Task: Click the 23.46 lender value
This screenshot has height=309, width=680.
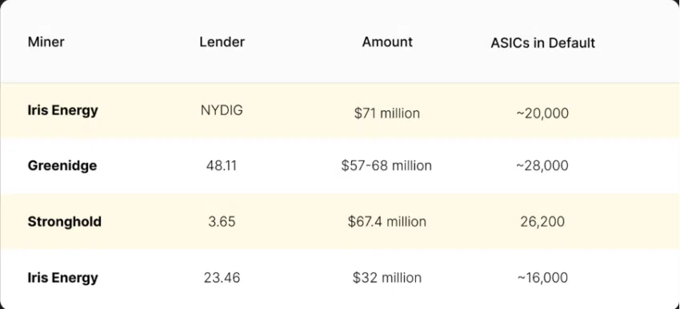Action: [x=222, y=277]
